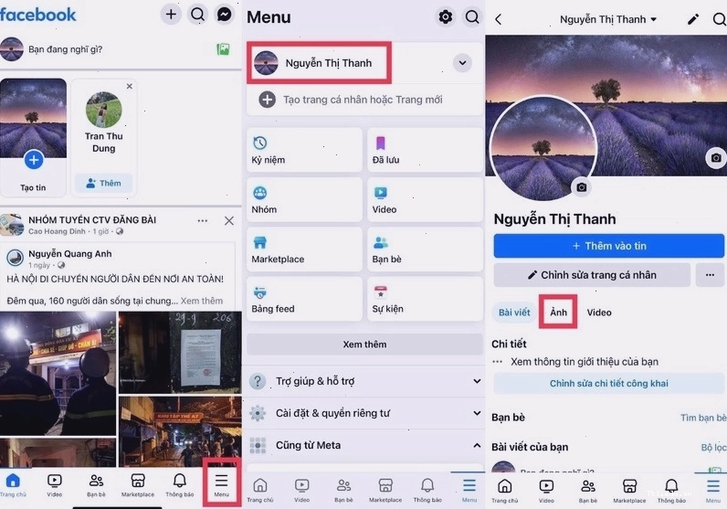The height and width of the screenshot is (509, 727).
Task: Select Bài viết tab on profile
Action: pyautogui.click(x=514, y=313)
